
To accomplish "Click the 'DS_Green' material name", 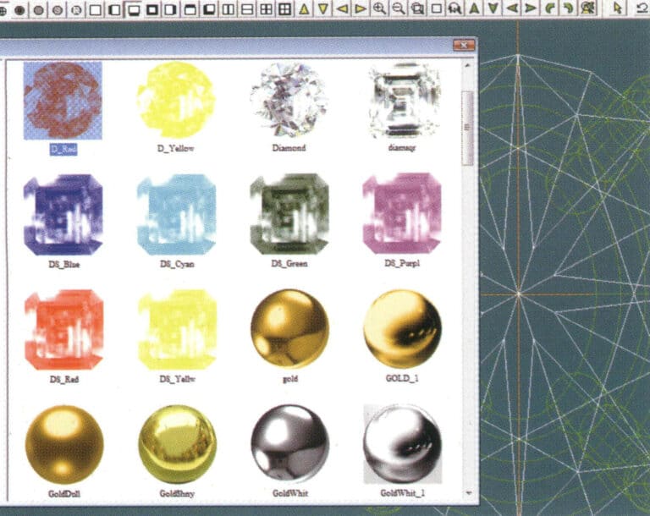I will click(289, 264).
